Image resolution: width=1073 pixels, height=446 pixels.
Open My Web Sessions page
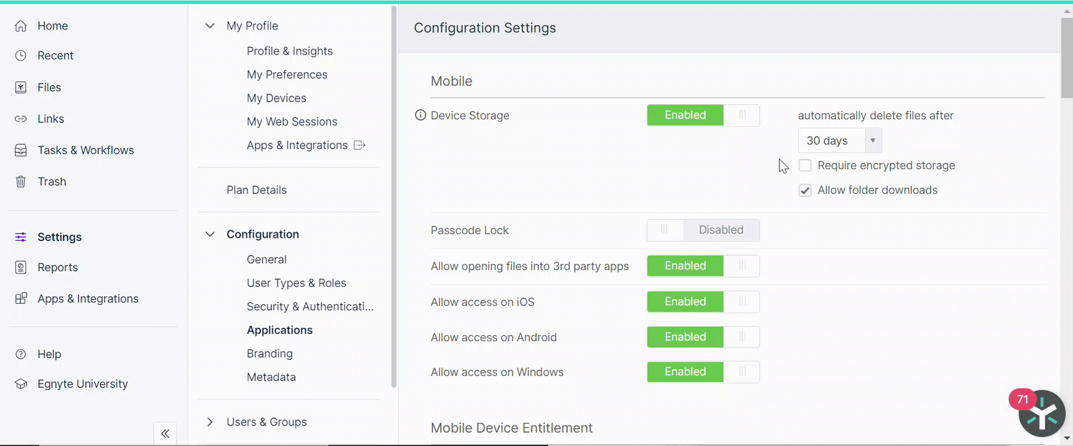(x=292, y=122)
